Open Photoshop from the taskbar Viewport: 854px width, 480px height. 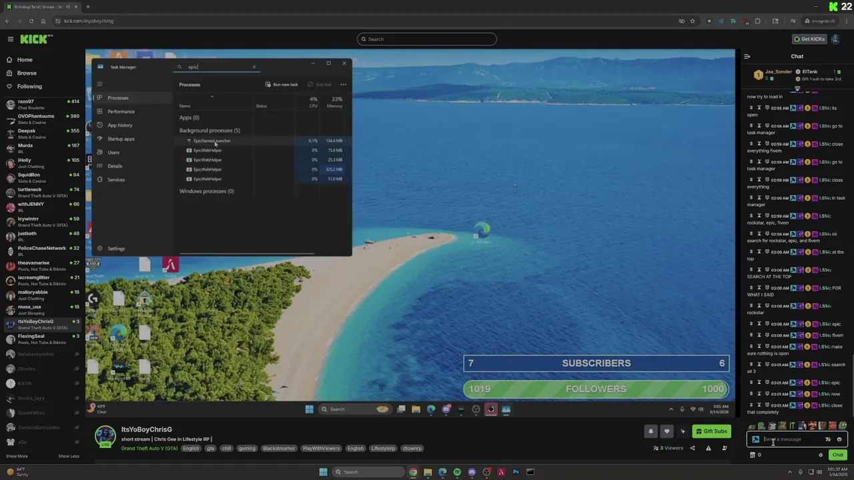point(516,472)
